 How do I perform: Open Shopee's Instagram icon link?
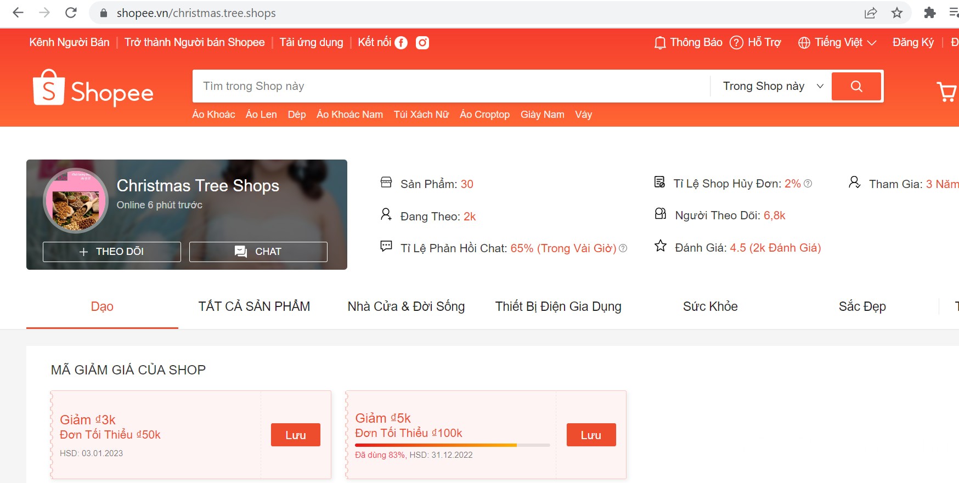pos(422,43)
